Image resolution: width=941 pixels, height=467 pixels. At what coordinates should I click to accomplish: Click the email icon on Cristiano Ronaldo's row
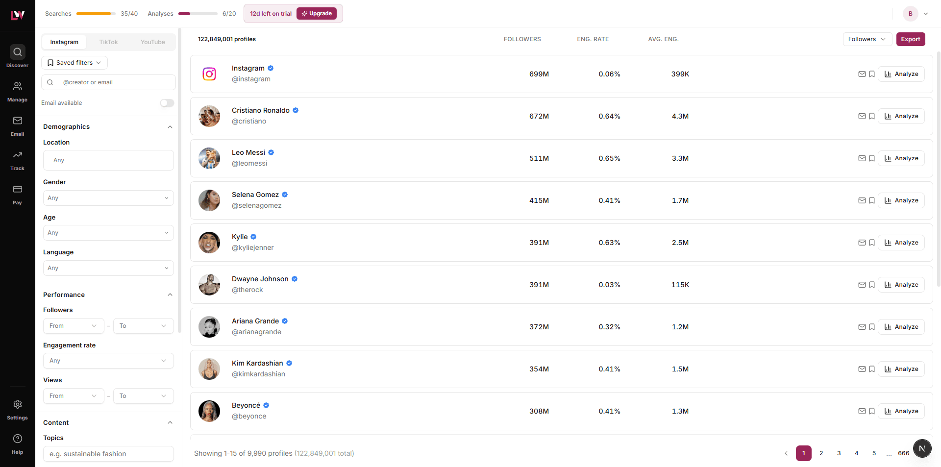point(862,116)
